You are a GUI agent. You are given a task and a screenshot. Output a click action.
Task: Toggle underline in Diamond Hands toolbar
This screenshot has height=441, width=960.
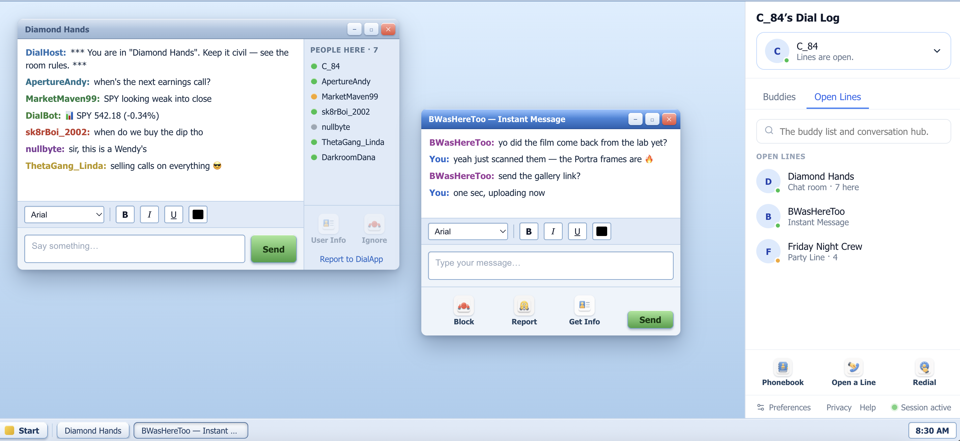pyautogui.click(x=173, y=214)
